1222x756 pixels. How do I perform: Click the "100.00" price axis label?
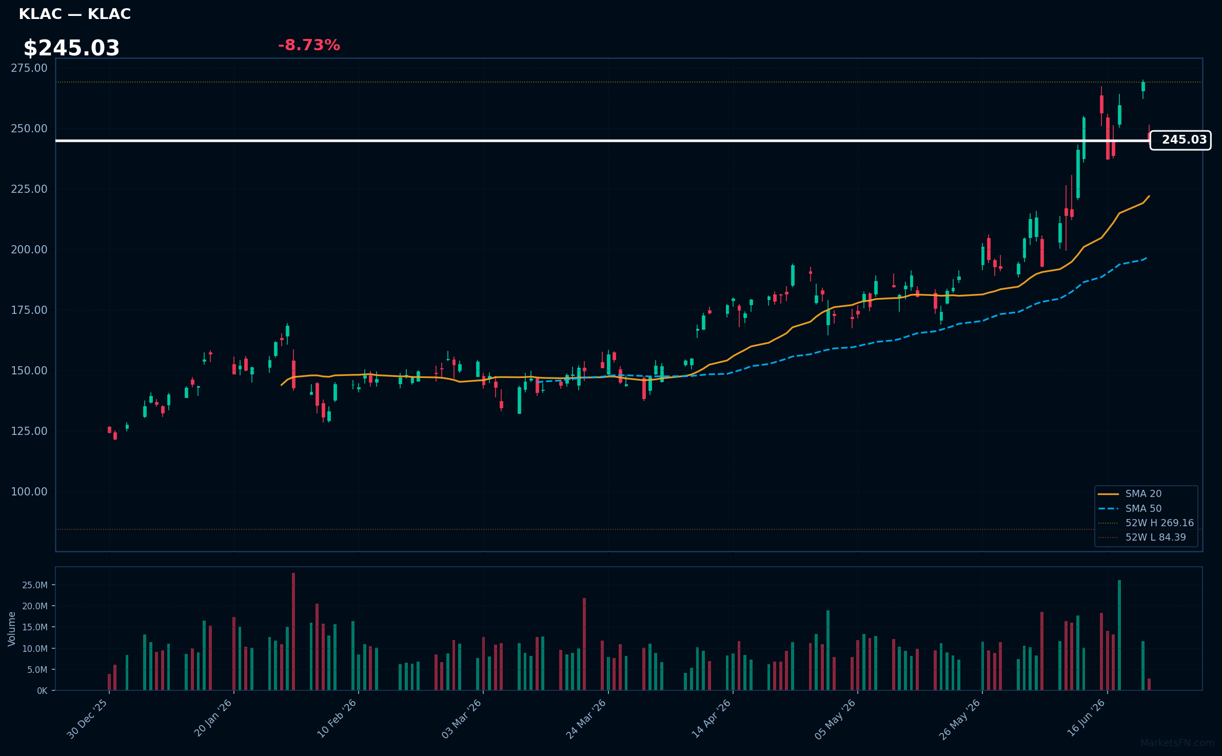(x=29, y=492)
